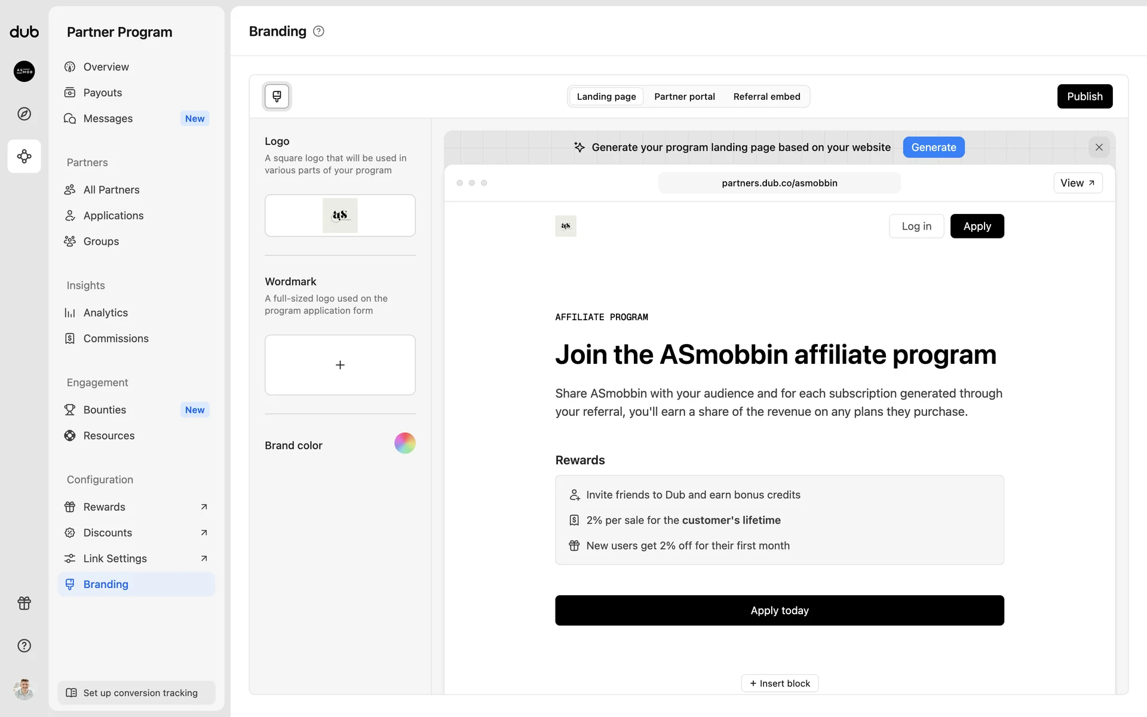Open the landing page via View link
This screenshot has height=717, width=1147.
point(1077,183)
